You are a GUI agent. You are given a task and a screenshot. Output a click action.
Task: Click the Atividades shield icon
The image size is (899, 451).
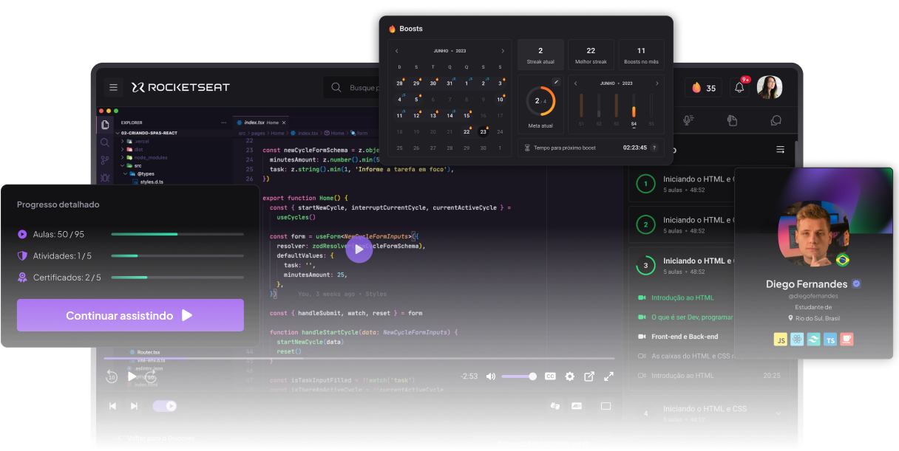point(22,256)
